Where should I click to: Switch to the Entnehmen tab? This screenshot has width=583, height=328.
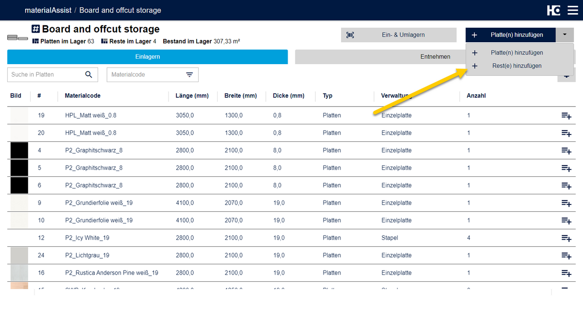point(379,57)
